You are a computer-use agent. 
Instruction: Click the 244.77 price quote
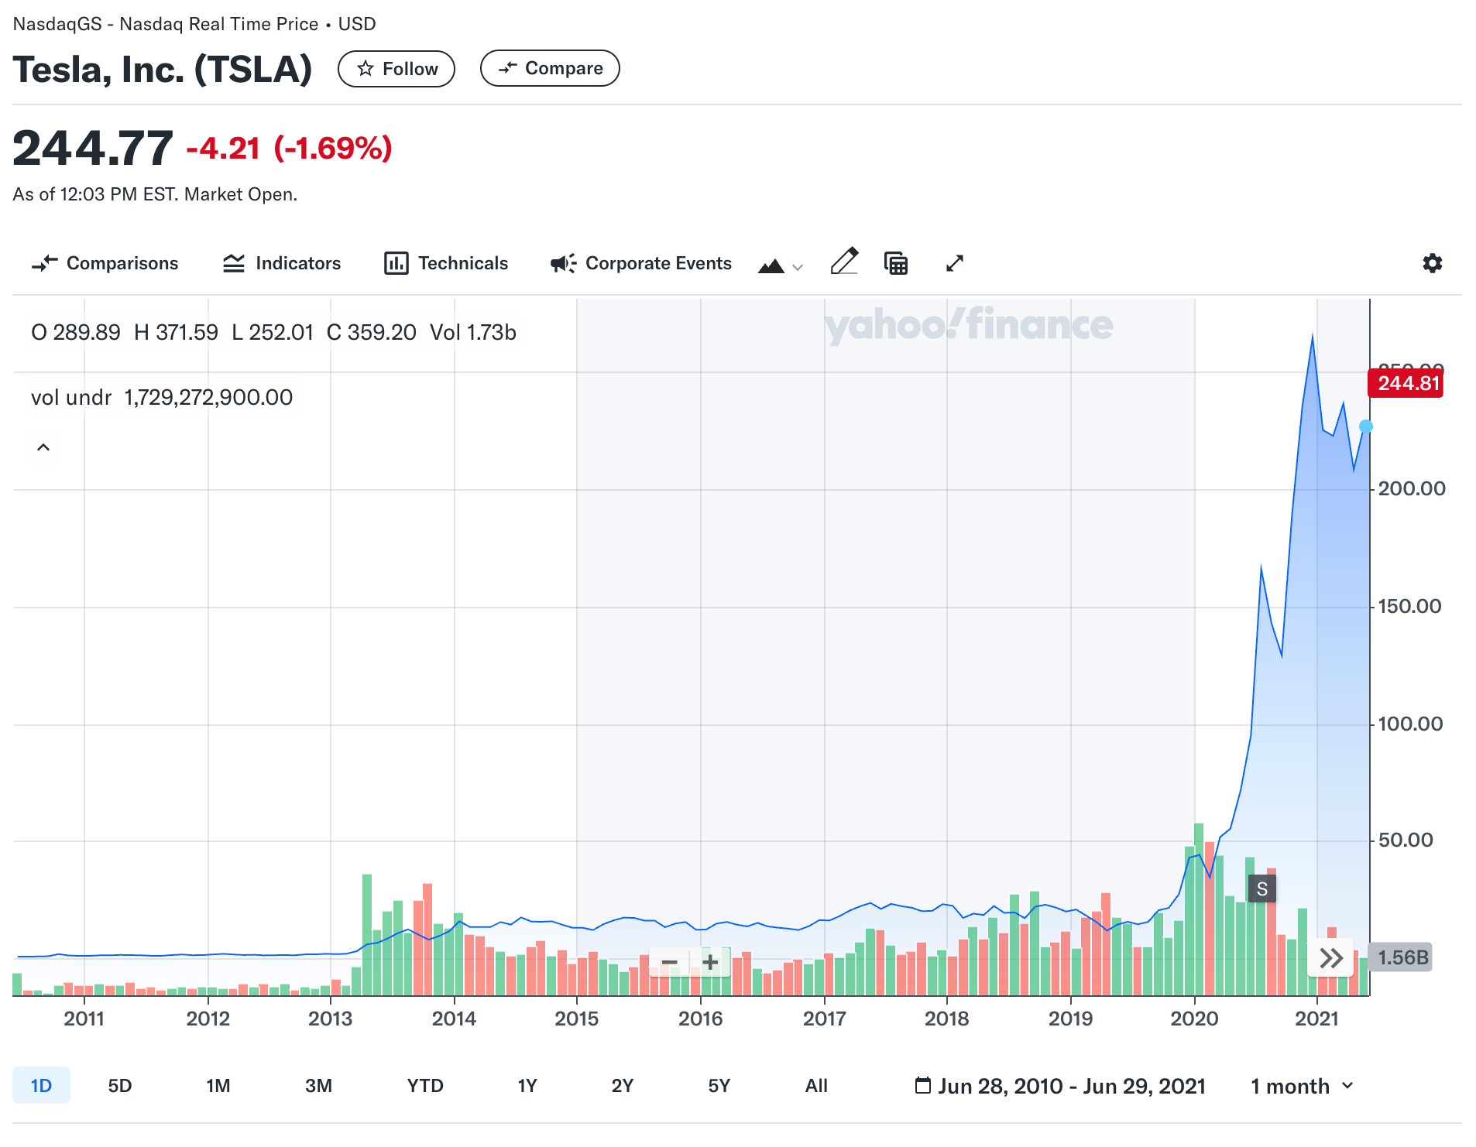click(93, 148)
